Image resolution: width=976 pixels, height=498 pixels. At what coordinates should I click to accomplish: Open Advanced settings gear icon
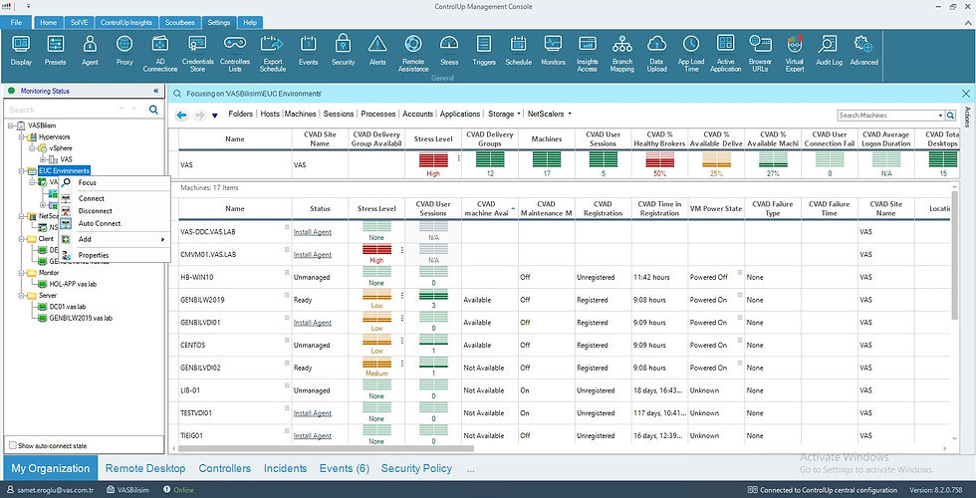[863, 51]
